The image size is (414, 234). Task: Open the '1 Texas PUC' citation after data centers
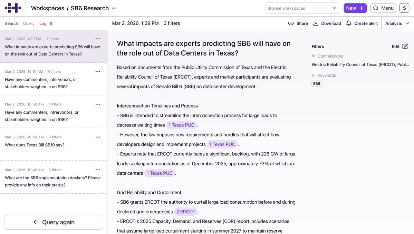pos(160,173)
